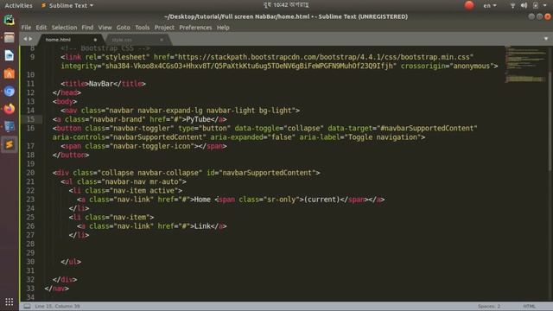
Task: Click the closing </nav> tag on line 33
Action: pos(57,289)
